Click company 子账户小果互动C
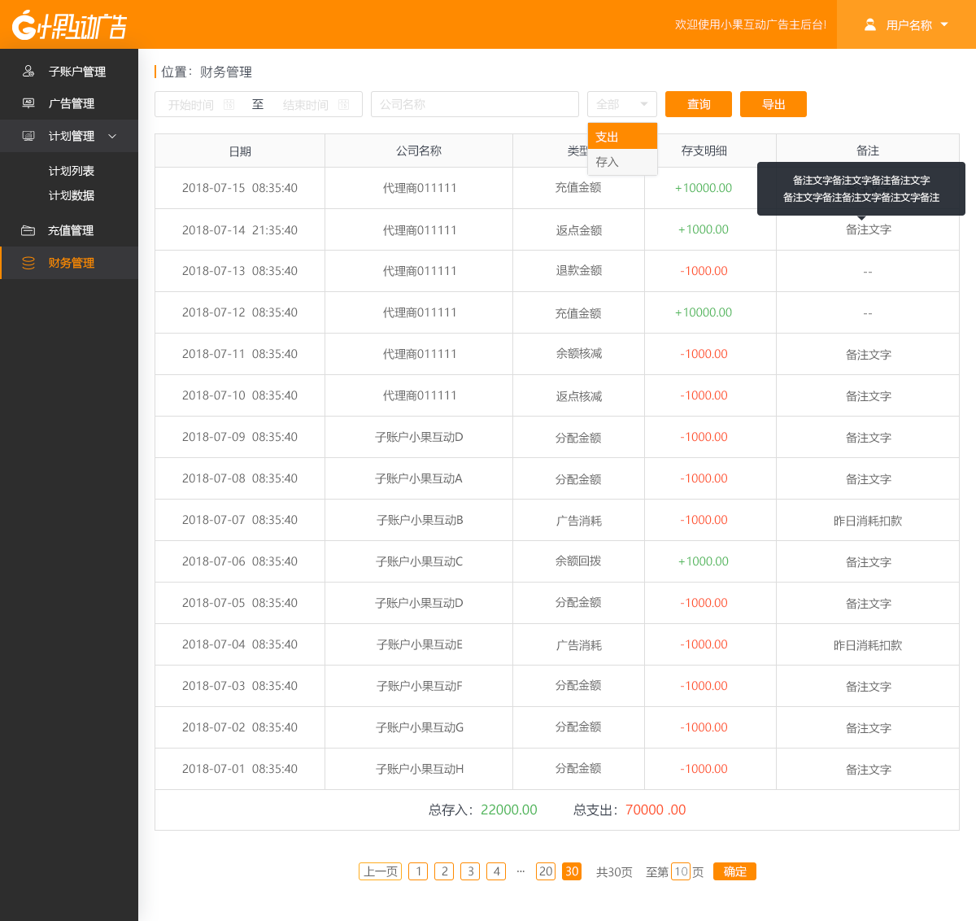976x921 pixels. 419,561
